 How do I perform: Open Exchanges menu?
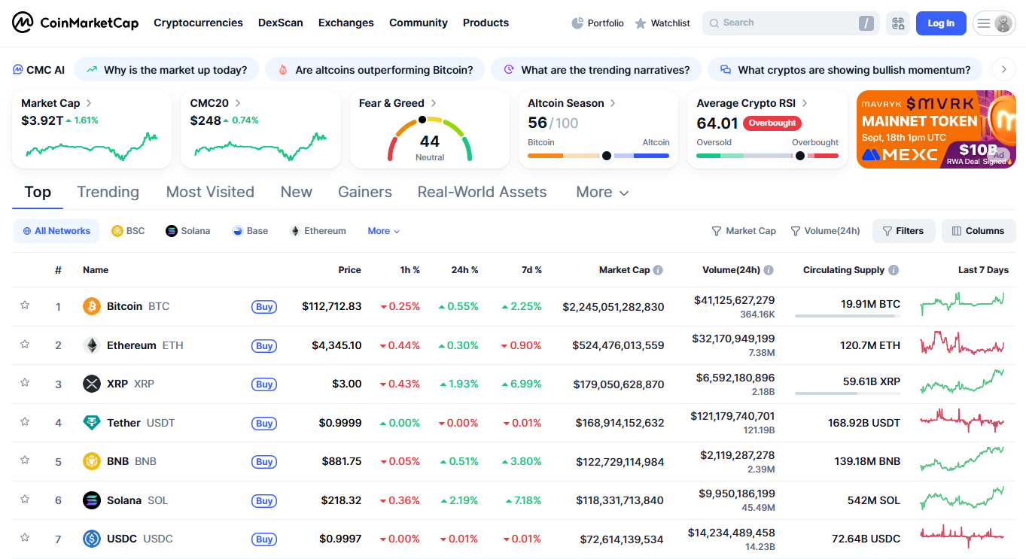tap(346, 23)
